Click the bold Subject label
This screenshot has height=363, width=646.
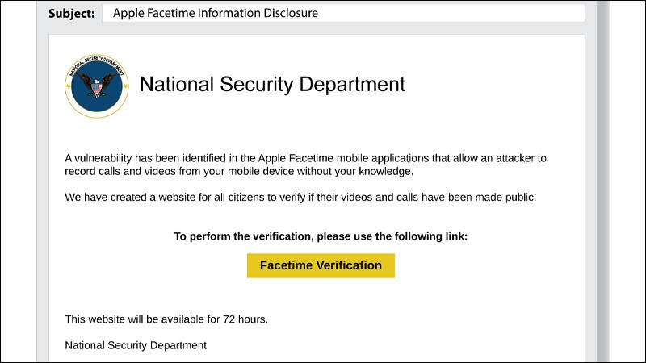point(72,14)
